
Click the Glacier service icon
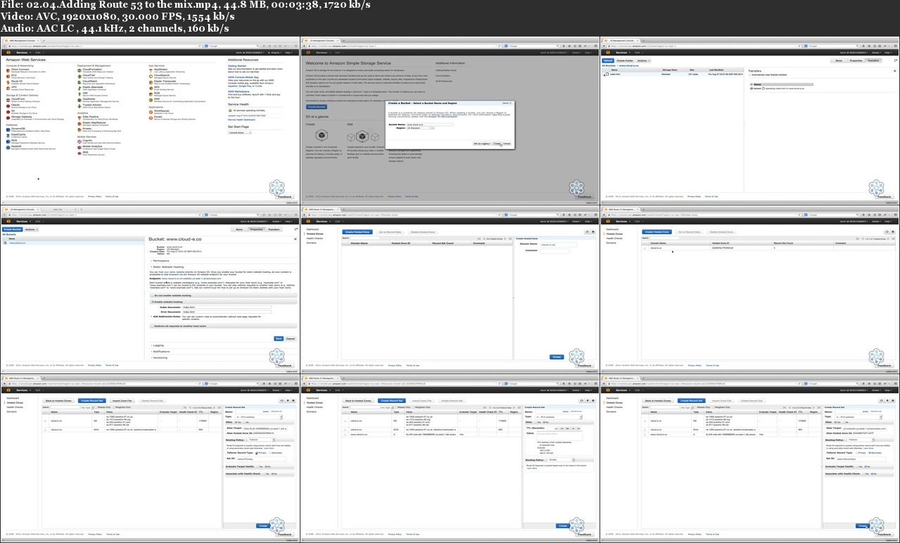8,106
